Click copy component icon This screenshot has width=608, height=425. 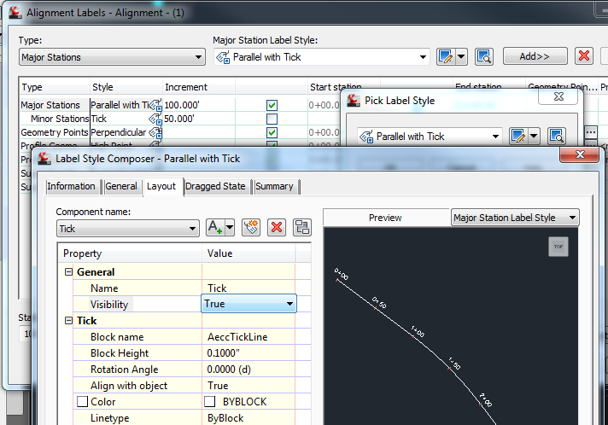(x=251, y=227)
